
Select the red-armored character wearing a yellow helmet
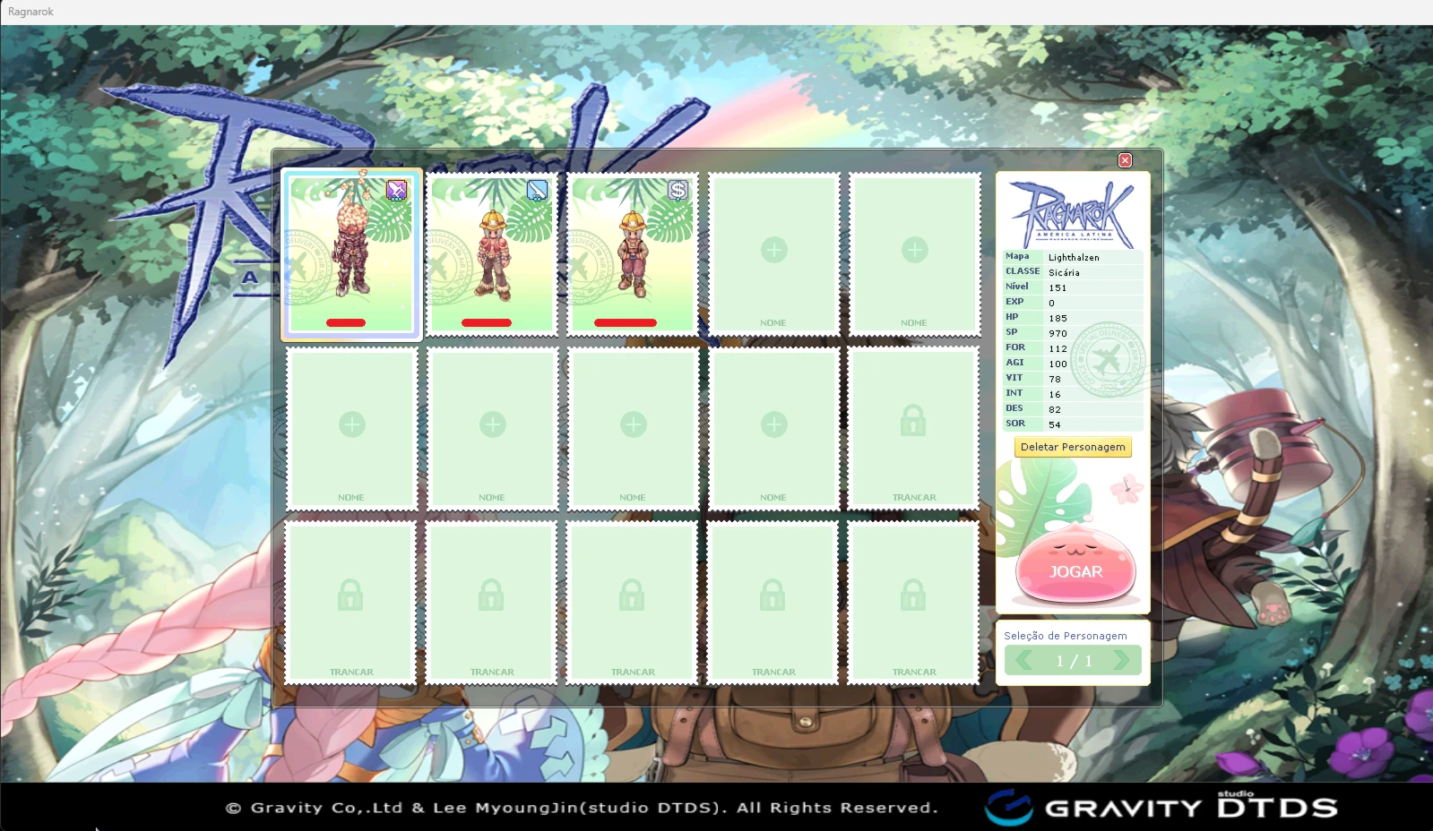point(492,255)
